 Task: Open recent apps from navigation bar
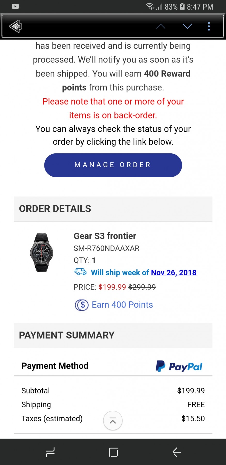(x=50, y=452)
